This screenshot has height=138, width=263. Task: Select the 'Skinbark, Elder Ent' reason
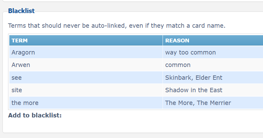[194, 78]
